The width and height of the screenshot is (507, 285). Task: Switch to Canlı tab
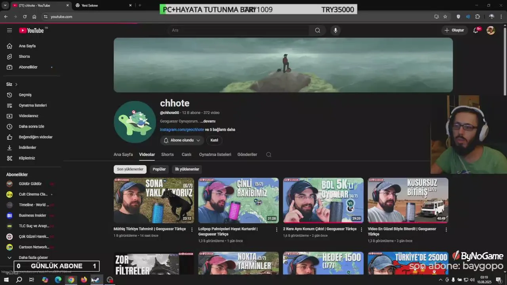187,155
